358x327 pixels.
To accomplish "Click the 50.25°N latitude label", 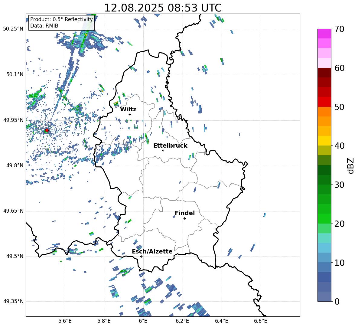I will (x=13, y=29).
